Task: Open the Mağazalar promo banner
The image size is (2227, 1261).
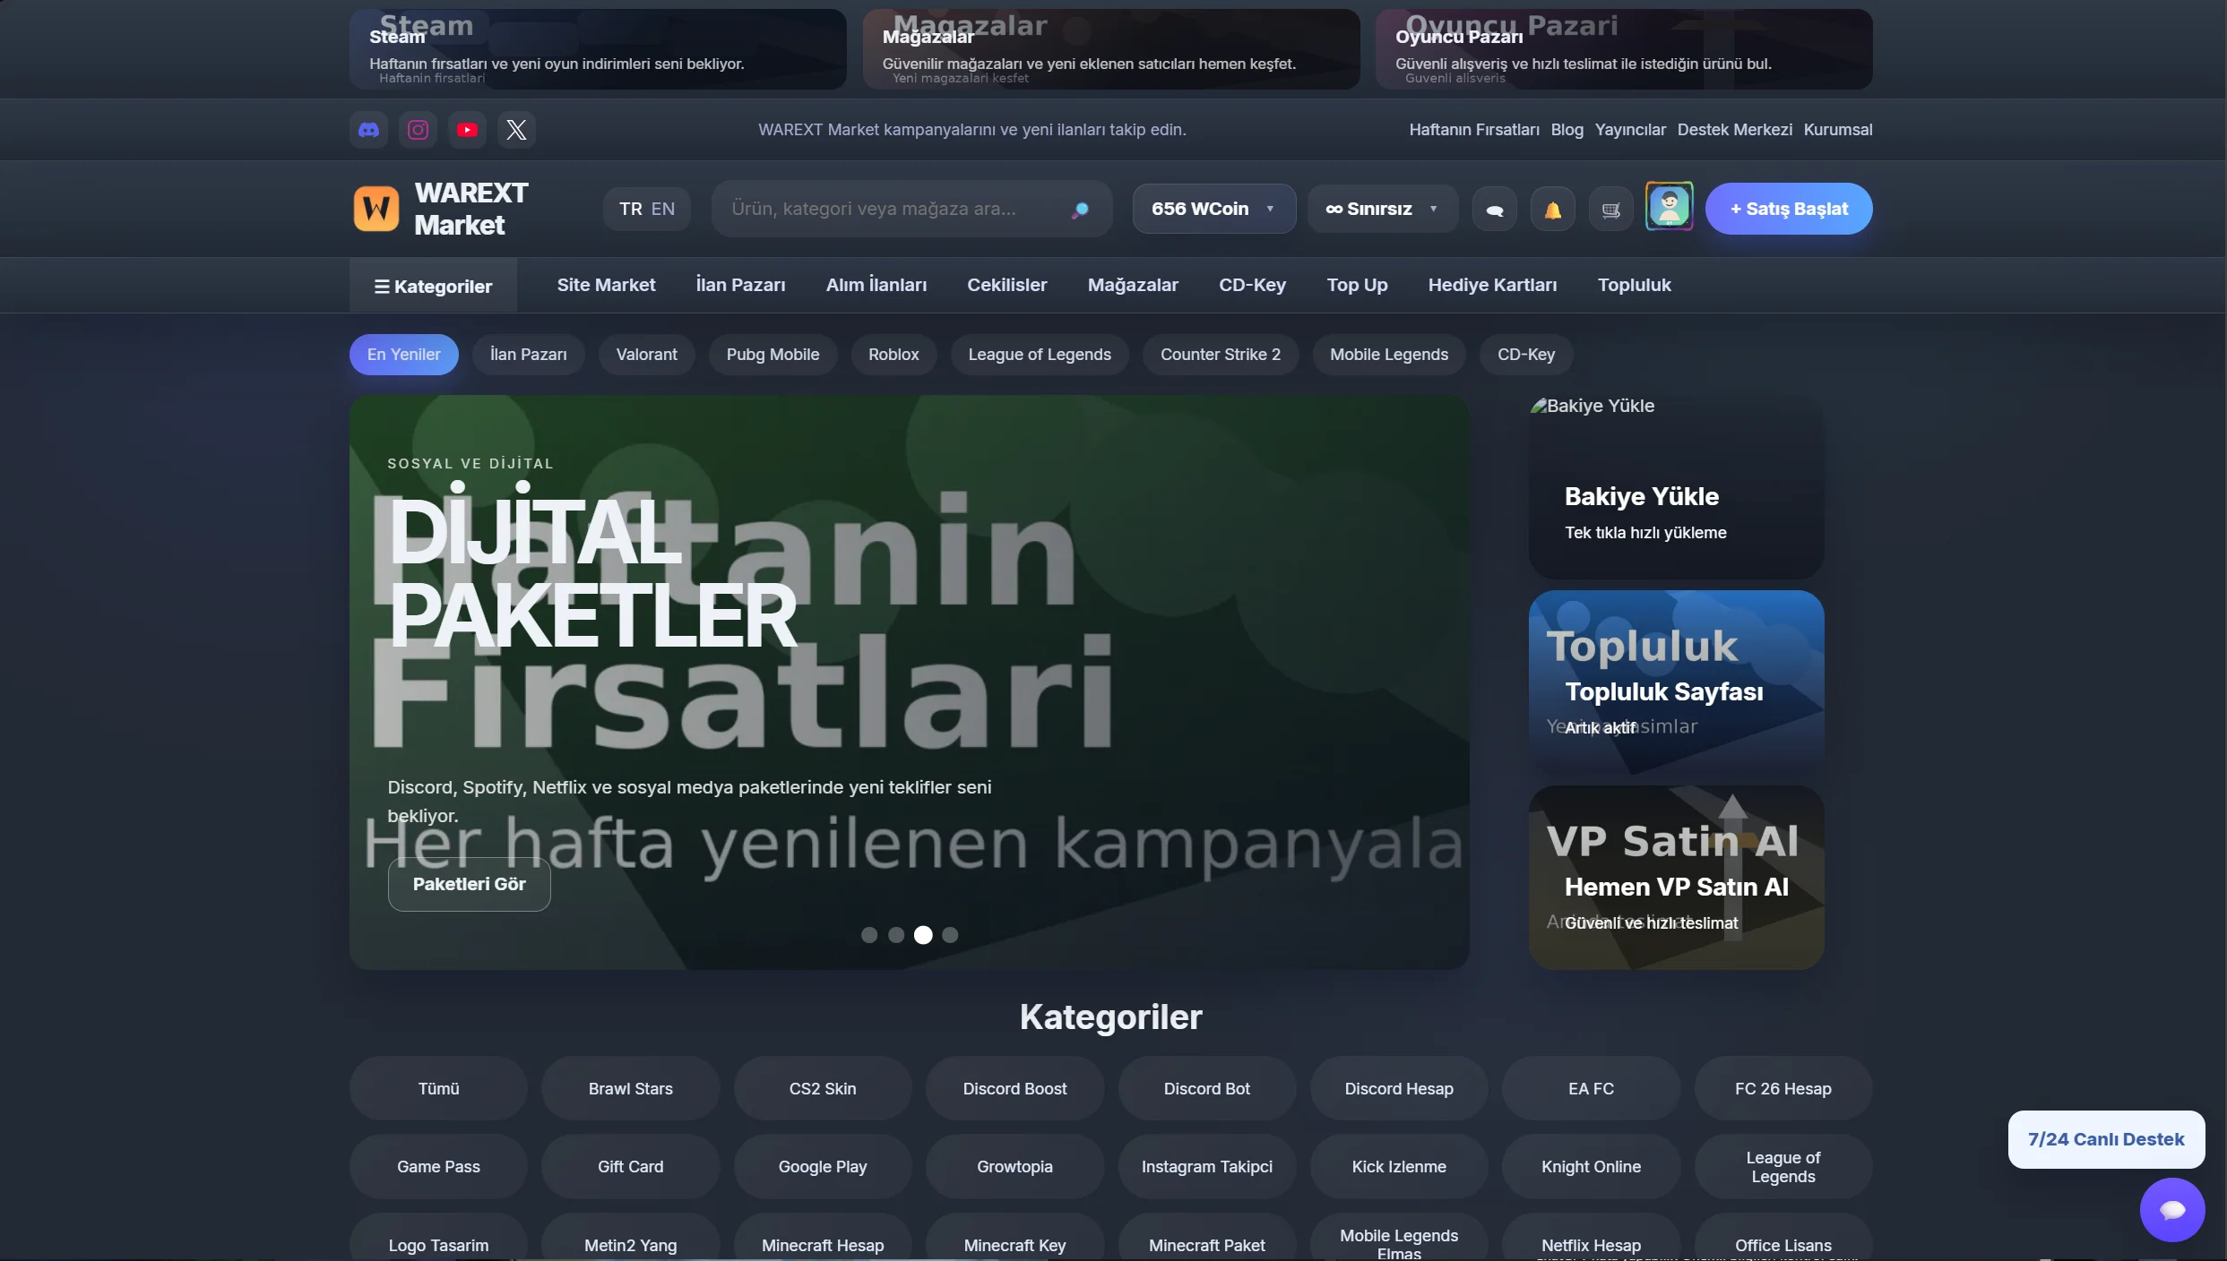Action: point(1111,49)
